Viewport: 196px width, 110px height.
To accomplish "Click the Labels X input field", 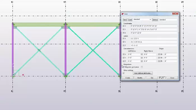I will 154,39.
